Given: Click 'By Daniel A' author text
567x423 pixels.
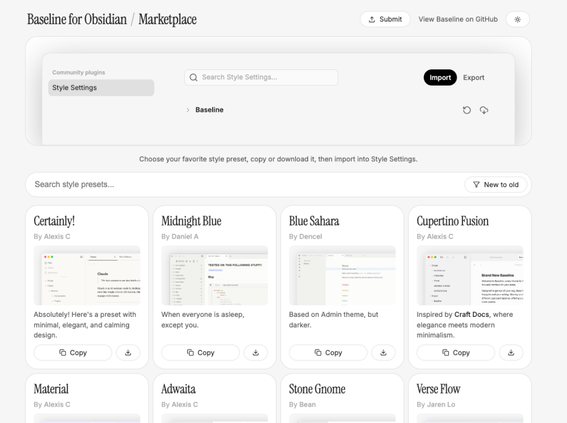Looking at the screenshot, I should [x=180, y=236].
